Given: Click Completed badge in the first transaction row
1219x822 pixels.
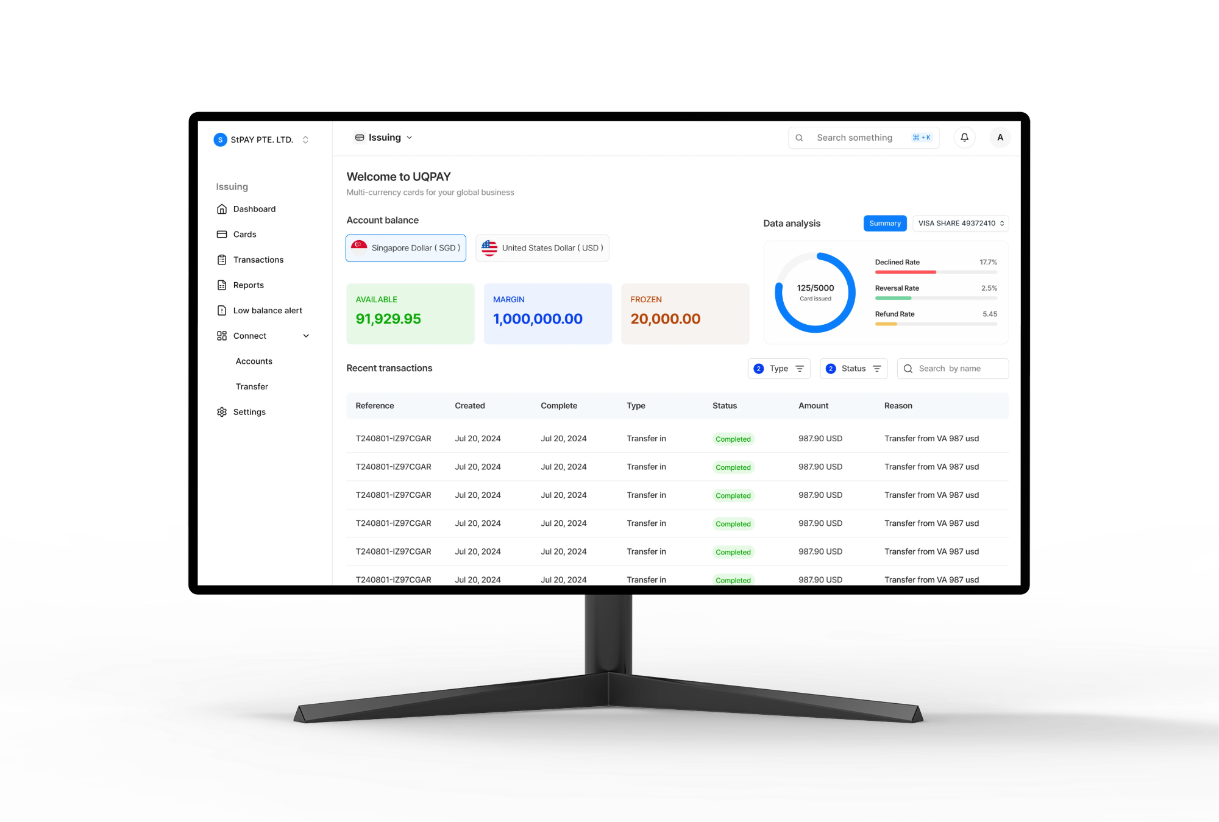Looking at the screenshot, I should [x=733, y=439].
